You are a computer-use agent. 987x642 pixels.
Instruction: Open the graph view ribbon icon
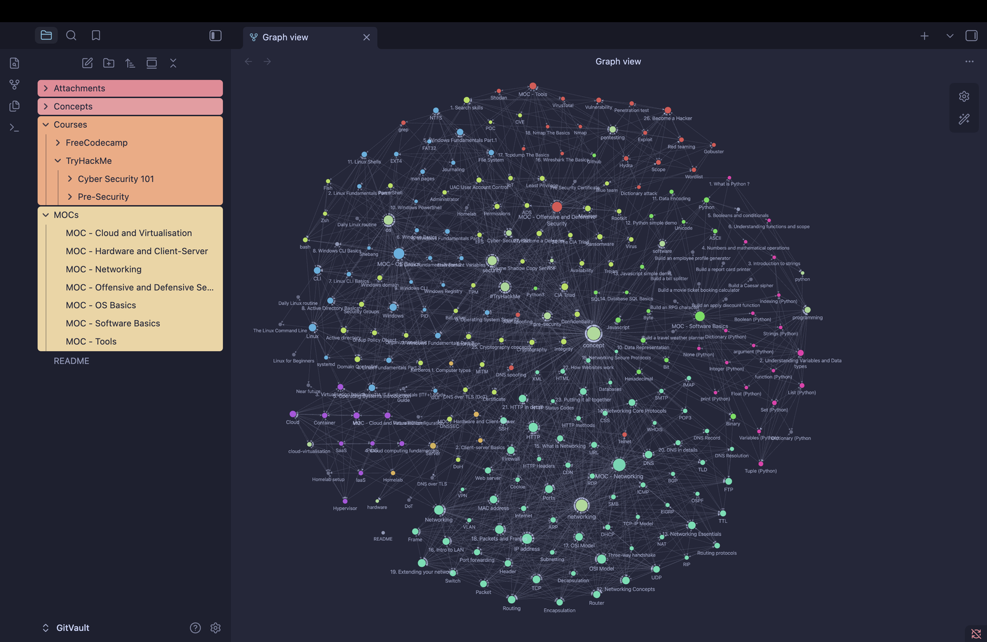coord(15,84)
